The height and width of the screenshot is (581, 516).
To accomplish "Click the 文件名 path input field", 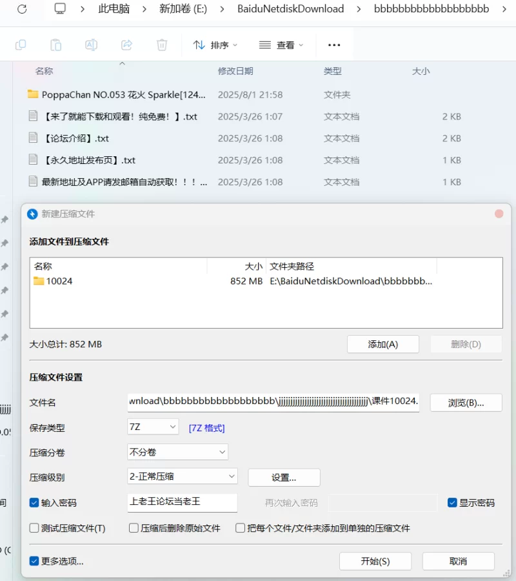I will click(x=273, y=402).
